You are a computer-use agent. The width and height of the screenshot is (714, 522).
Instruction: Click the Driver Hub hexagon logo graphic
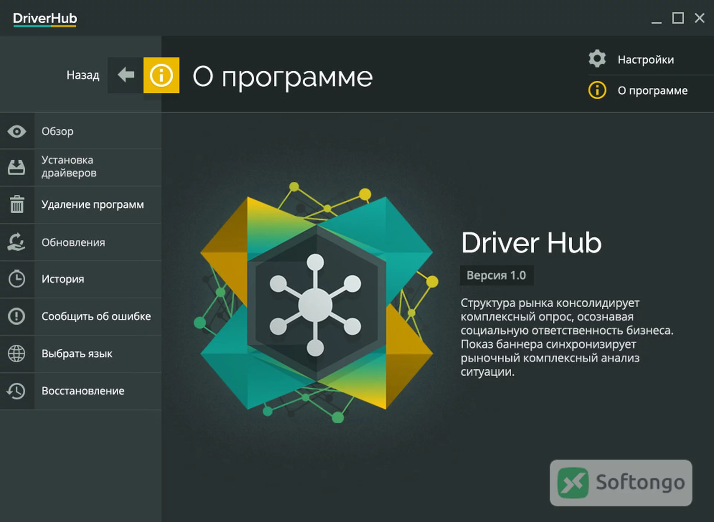tap(316, 303)
